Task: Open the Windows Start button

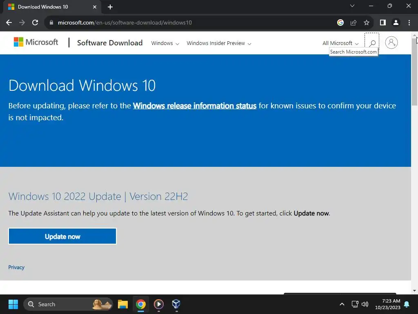Action: 13,304
